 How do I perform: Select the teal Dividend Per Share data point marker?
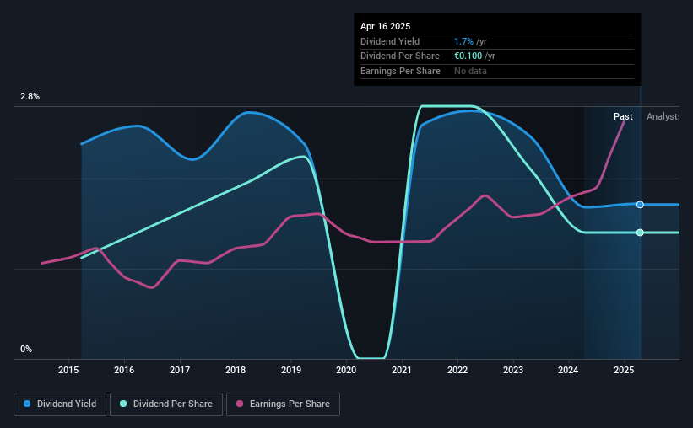(x=640, y=233)
